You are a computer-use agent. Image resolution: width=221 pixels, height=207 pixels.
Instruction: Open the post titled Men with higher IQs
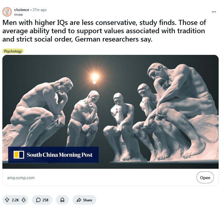[x=104, y=31]
